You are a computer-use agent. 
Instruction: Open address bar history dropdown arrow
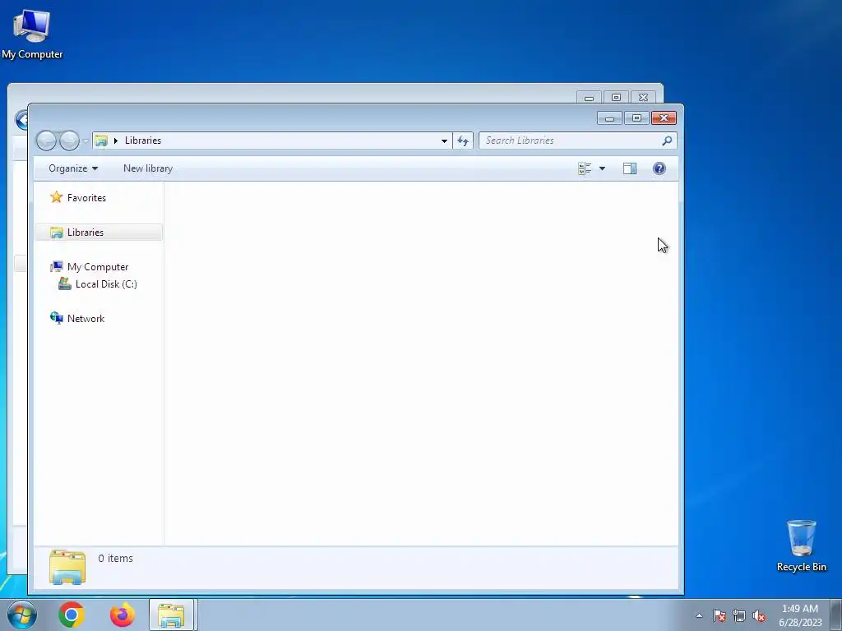[444, 140]
